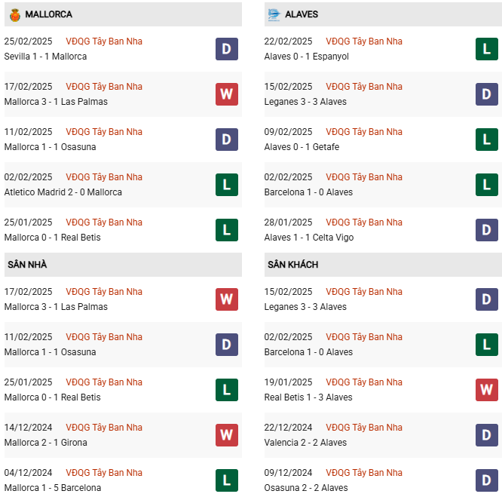Click the Mallorca club crest icon

tap(14, 14)
